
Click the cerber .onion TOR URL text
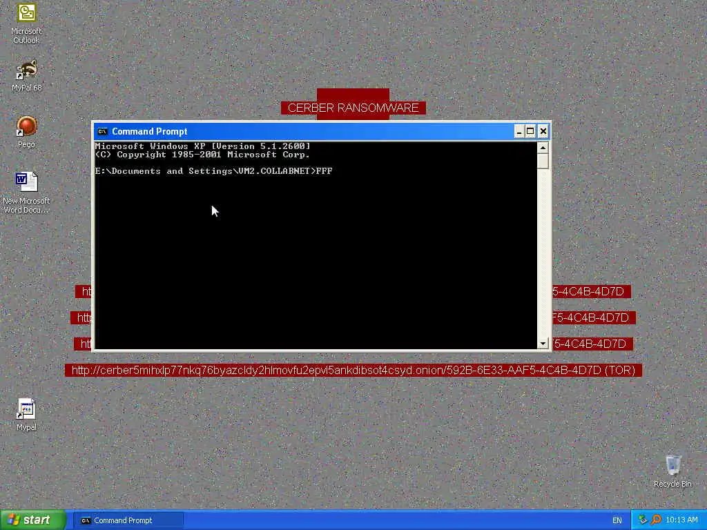[353, 371]
